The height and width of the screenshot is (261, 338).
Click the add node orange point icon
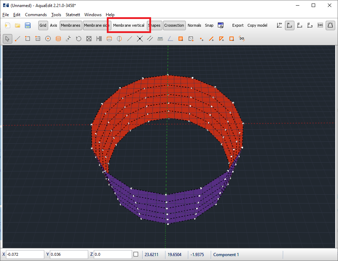pyautogui.click(x=201, y=39)
